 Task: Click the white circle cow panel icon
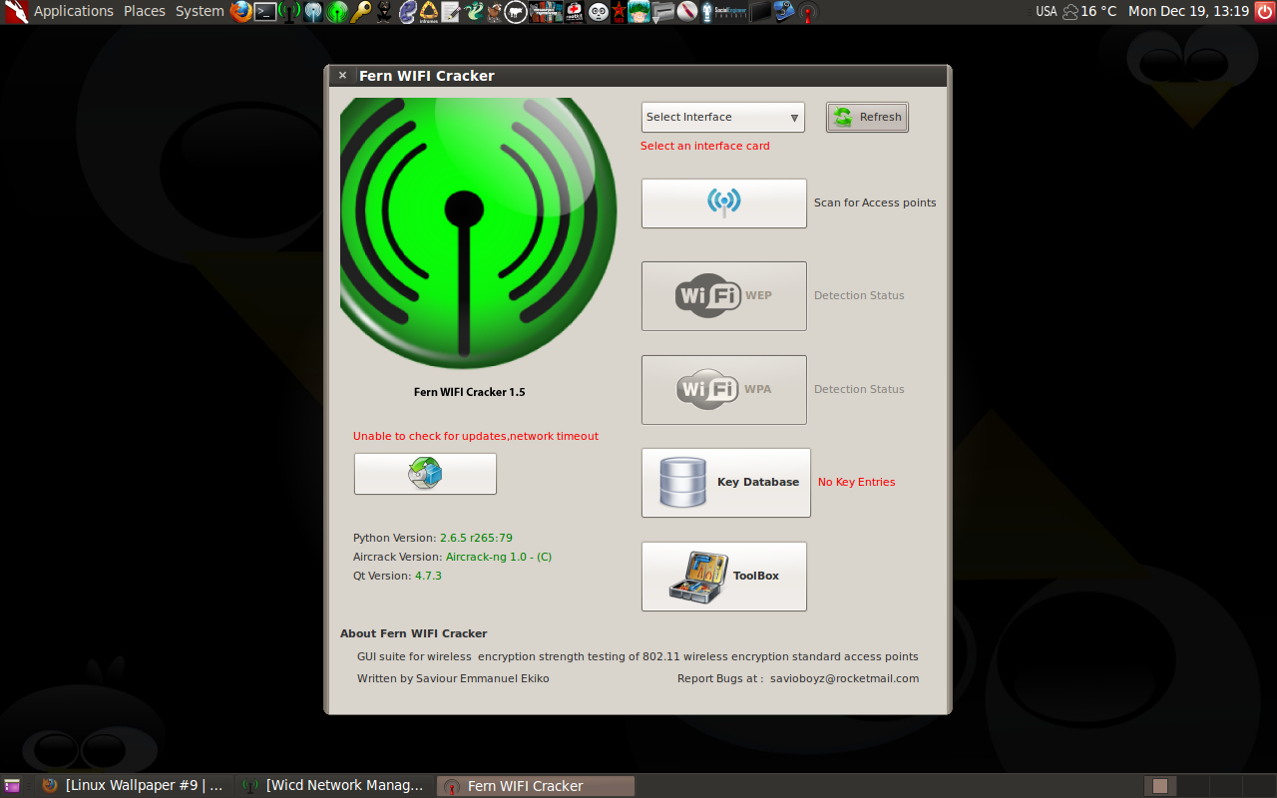(x=515, y=11)
